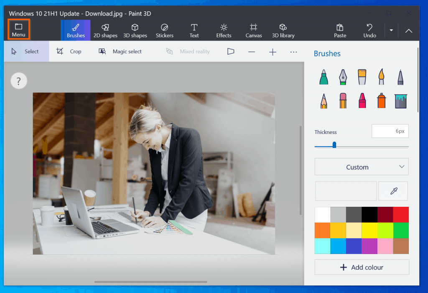The height and width of the screenshot is (293, 428).
Task: Open the Custom material dropdown
Action: point(362,167)
